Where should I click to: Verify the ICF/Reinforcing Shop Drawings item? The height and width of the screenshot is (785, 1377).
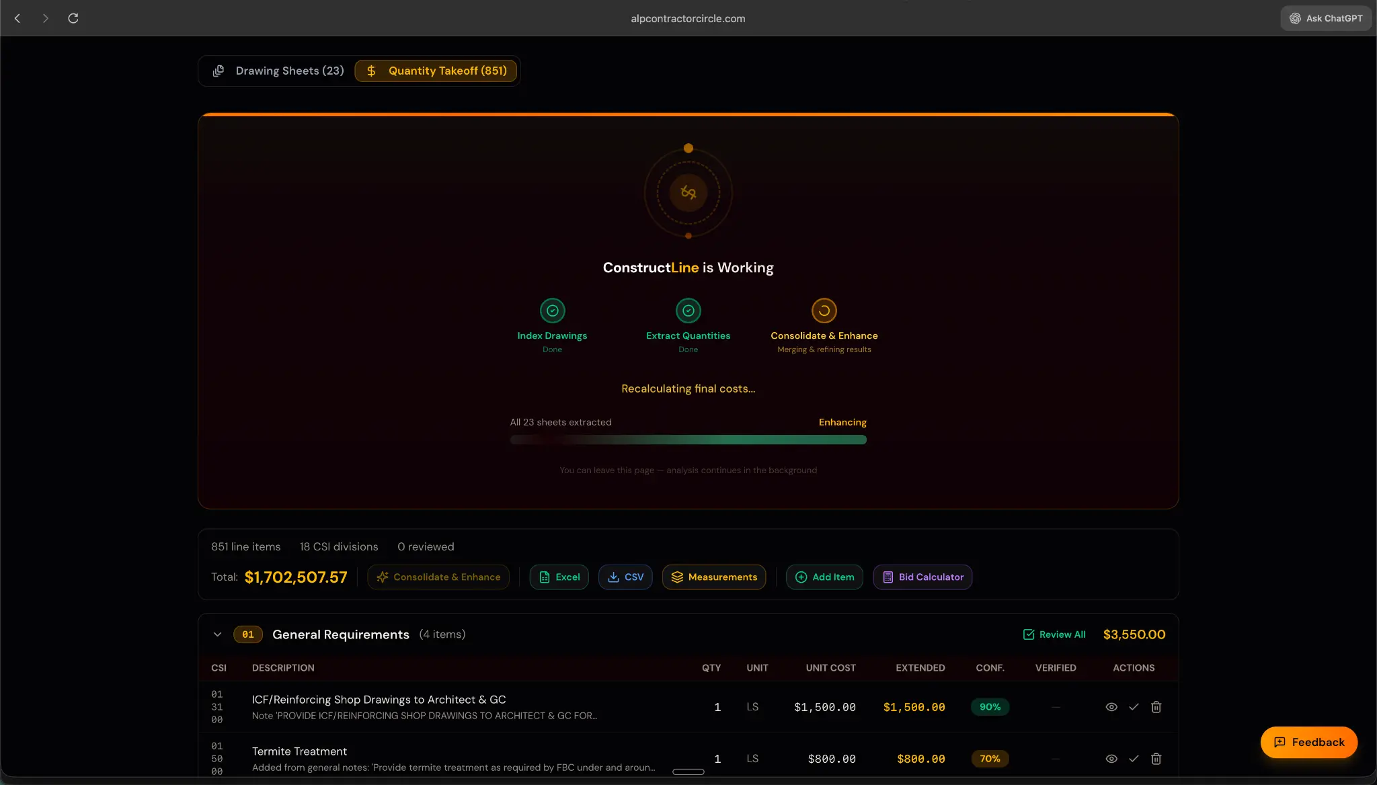[1134, 707]
